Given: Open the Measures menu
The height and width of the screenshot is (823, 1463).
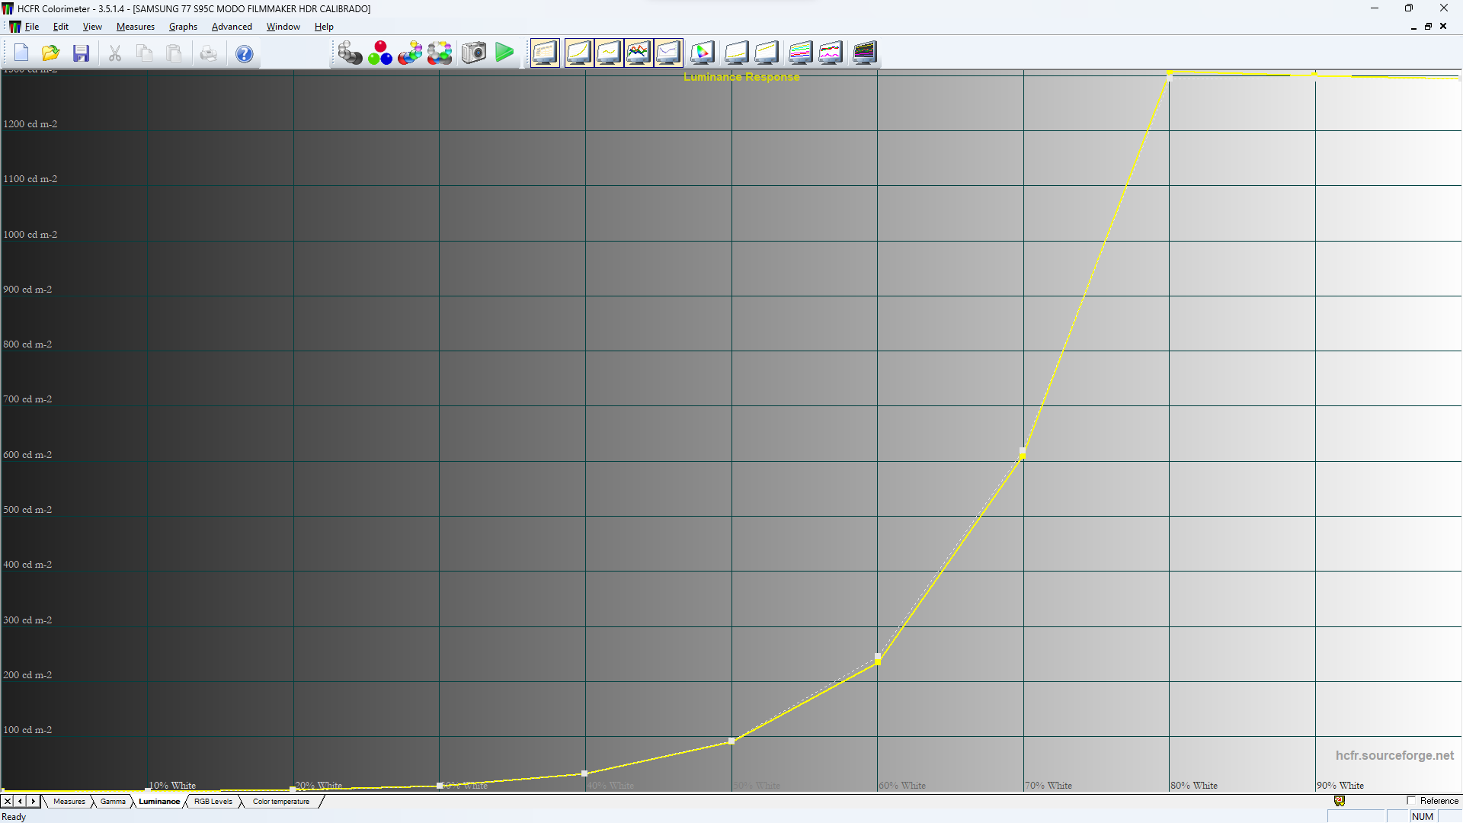Looking at the screenshot, I should 136,27.
